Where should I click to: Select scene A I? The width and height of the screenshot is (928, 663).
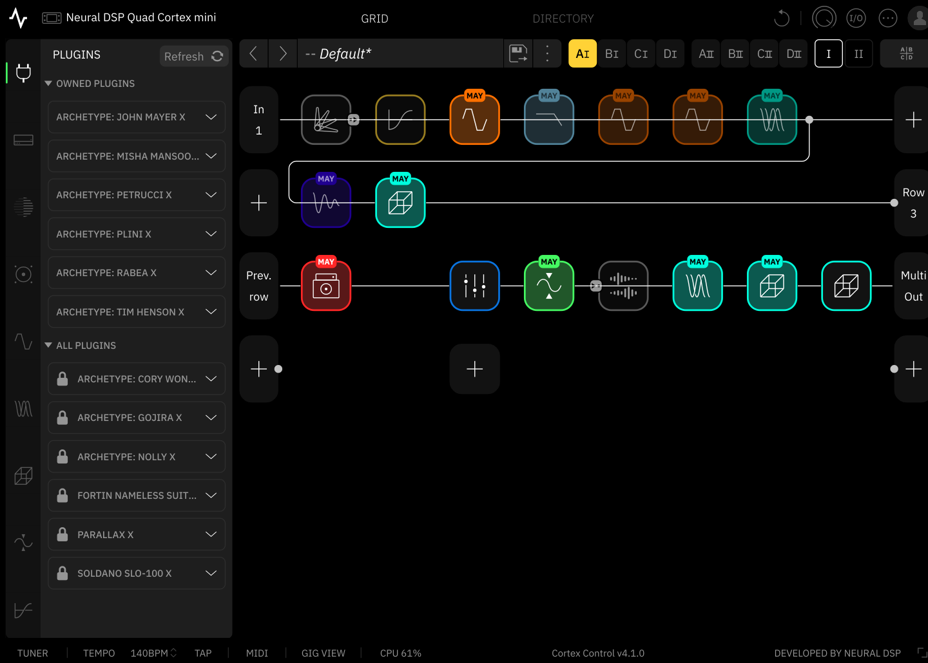[x=583, y=53]
